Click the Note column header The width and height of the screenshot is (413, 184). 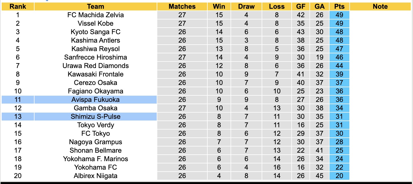click(x=380, y=6)
